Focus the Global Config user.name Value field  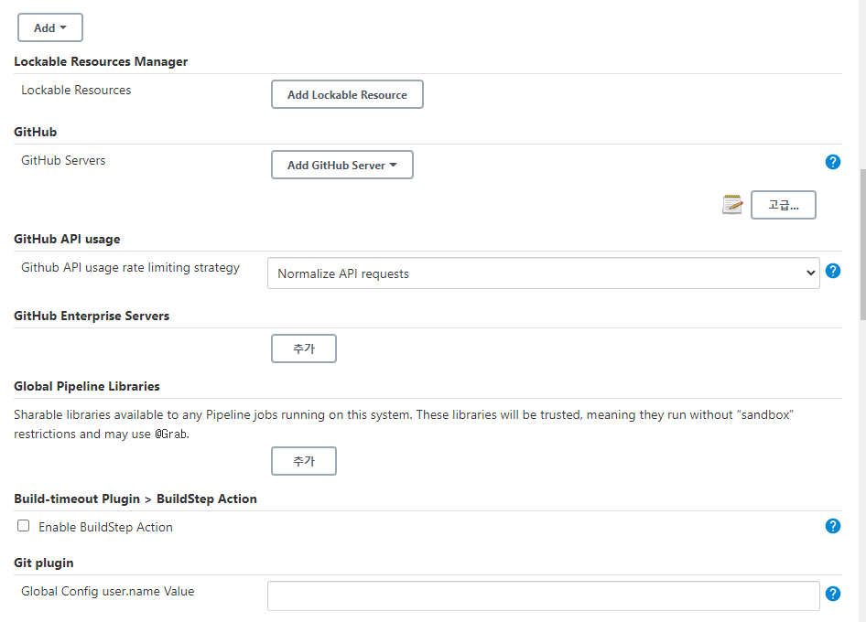pyautogui.click(x=544, y=596)
